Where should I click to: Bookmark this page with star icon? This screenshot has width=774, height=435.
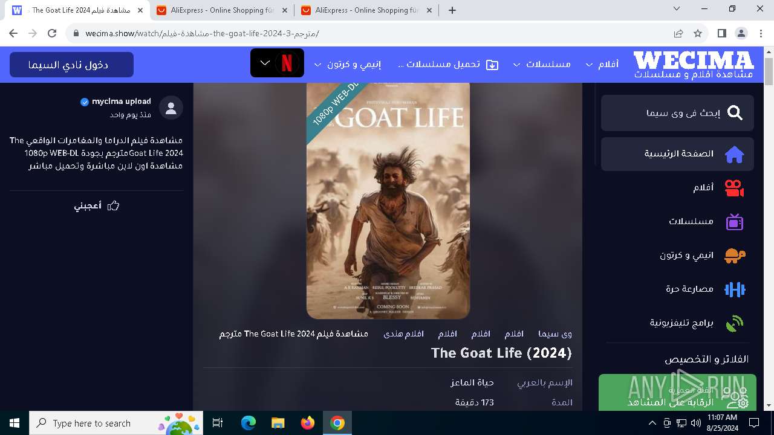coord(698,34)
